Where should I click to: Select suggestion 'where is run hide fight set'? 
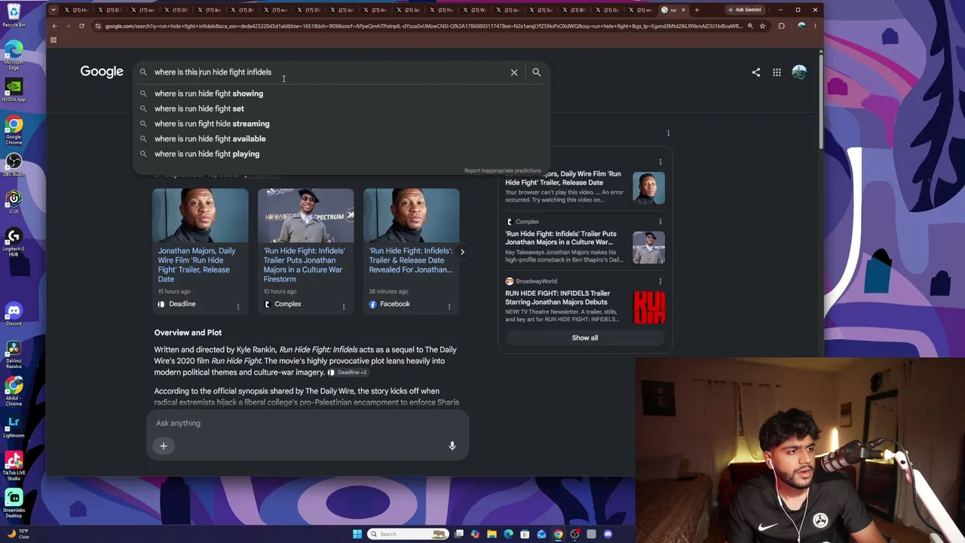199,109
